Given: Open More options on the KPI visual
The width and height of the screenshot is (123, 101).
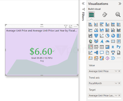Looking at the screenshot, I should (x=75, y=26).
